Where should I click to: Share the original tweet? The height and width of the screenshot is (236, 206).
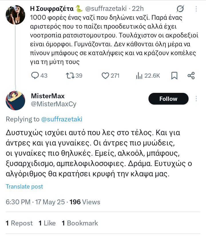point(191,76)
